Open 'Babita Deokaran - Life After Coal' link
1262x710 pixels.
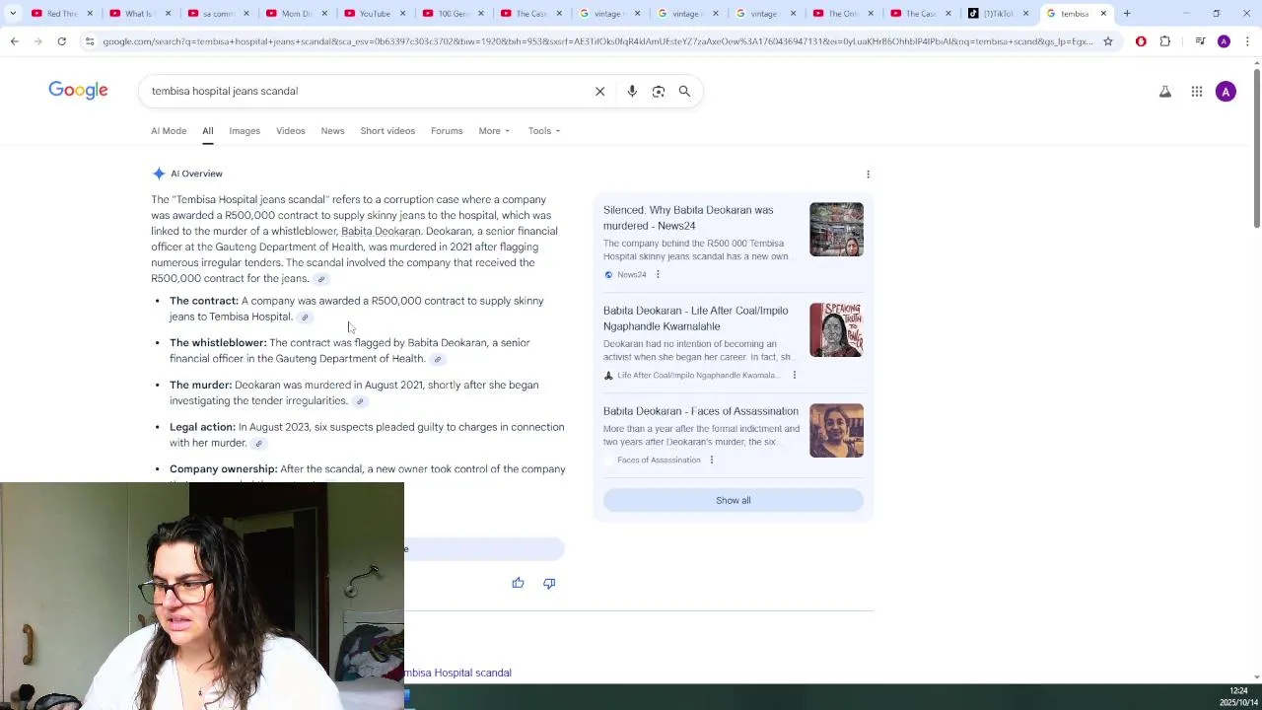(695, 319)
